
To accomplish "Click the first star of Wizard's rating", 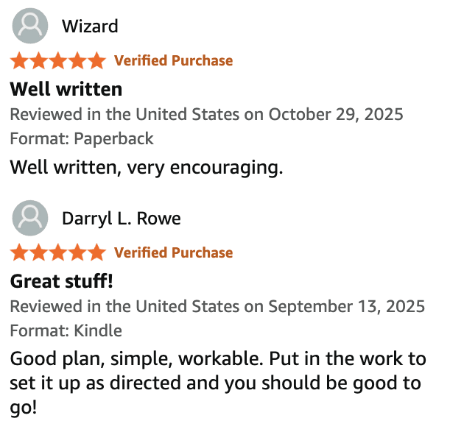I will (19, 60).
